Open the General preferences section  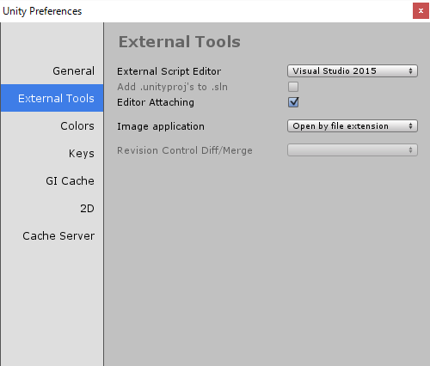tap(52, 70)
